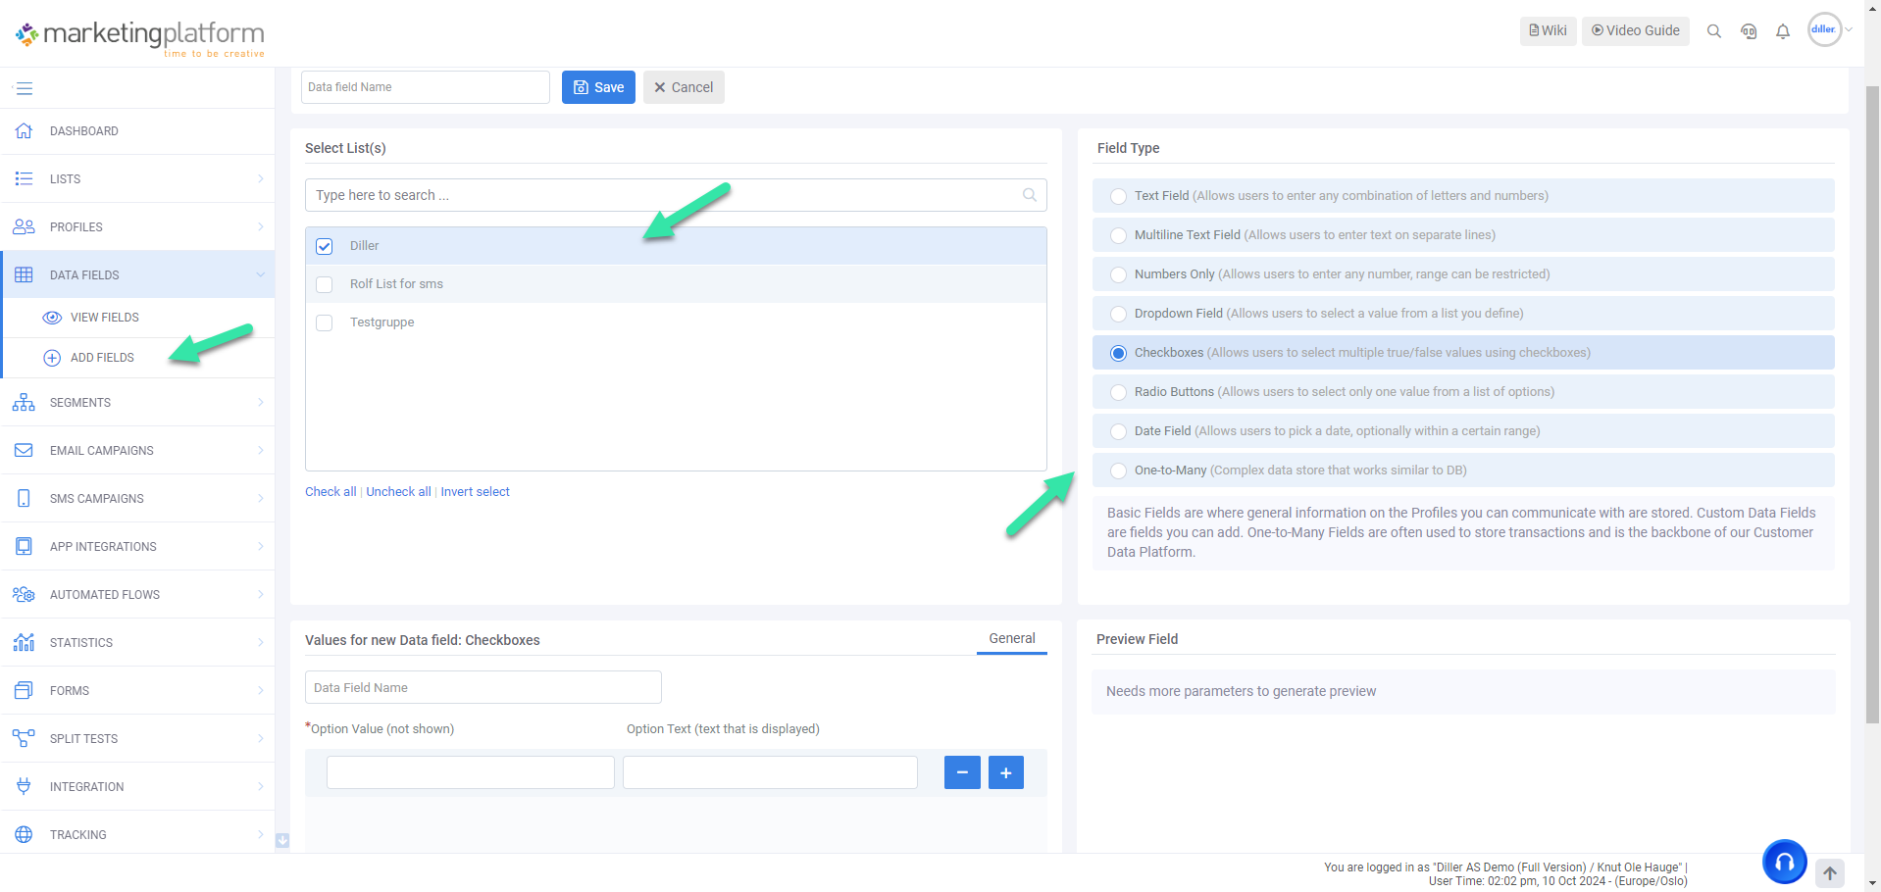Click the Save button
The image size is (1881, 892).
click(x=598, y=87)
